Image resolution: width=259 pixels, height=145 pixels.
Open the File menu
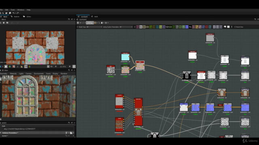[1, 10]
